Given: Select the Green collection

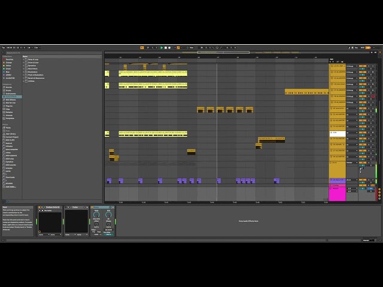Looking at the screenshot, I should [8, 69].
